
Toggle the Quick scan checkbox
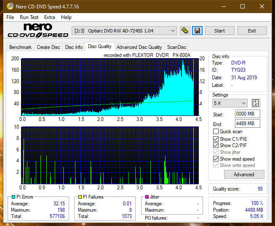[216, 132]
